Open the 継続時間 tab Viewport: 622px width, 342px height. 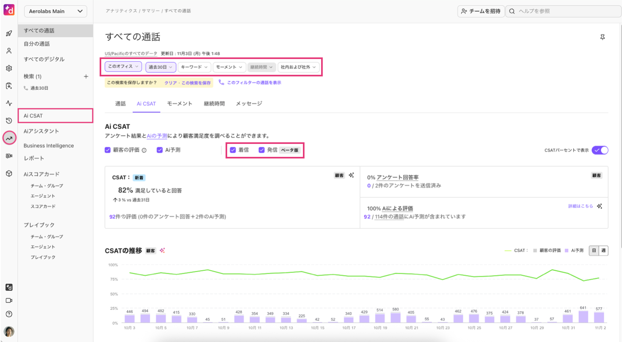[x=214, y=104]
